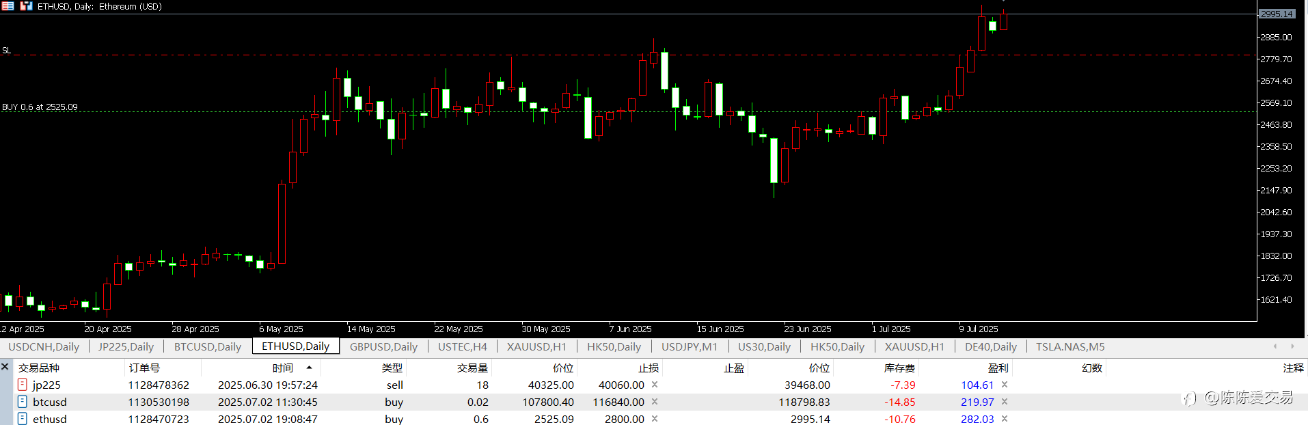Viewport: 1308px width, 425px height.
Task: Select the BTCUSD,Daily chart tab
Action: [208, 346]
